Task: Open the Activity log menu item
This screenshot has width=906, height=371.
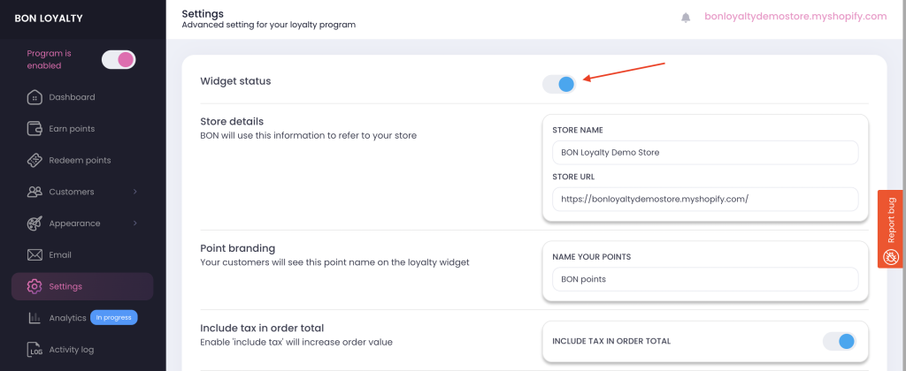Action: [x=82, y=350]
